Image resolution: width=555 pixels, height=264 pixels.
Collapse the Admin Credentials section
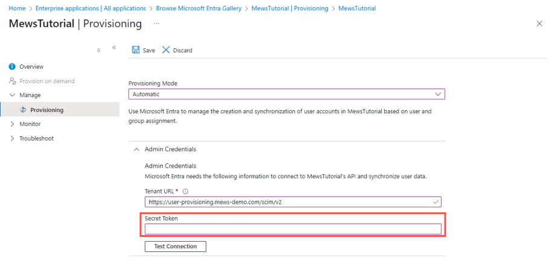pos(136,149)
